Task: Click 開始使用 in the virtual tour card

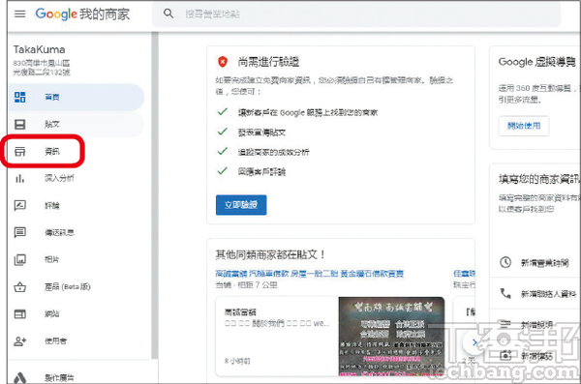Action: point(524,126)
